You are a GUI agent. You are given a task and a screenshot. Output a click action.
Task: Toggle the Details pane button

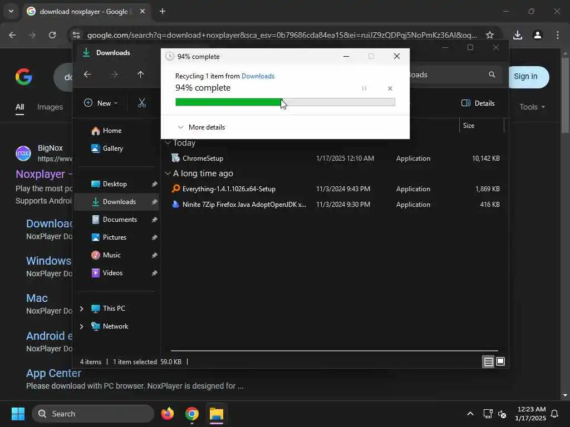(478, 103)
